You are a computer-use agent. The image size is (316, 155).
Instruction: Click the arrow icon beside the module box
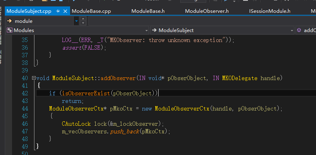[x=10, y=21]
